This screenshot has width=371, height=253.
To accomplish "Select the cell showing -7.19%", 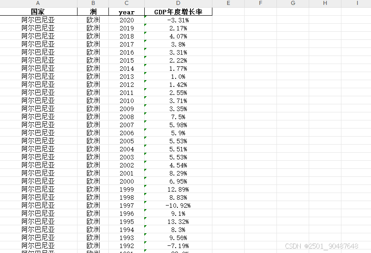I will point(178,246).
